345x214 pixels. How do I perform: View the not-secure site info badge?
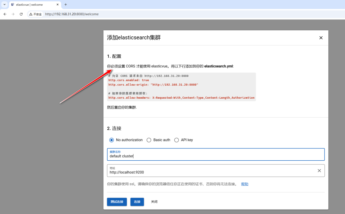(x=35, y=14)
